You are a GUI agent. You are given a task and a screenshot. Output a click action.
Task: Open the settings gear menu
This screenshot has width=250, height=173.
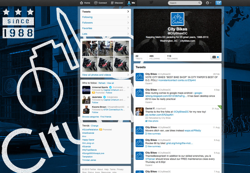coord(208,3)
